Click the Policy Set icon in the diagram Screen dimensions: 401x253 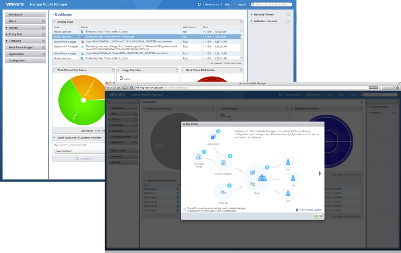coord(223,192)
